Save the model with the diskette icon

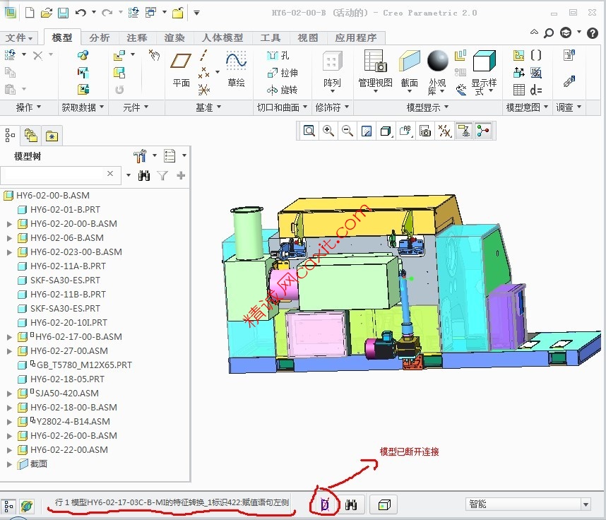(63, 13)
